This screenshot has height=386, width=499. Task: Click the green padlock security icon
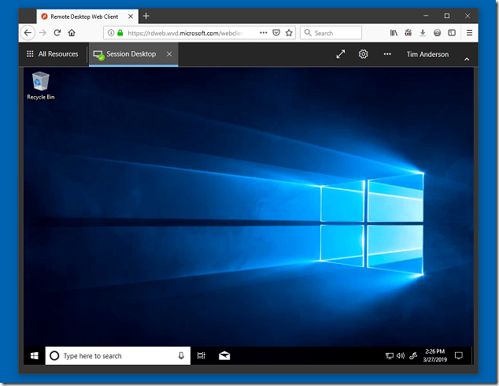click(120, 33)
